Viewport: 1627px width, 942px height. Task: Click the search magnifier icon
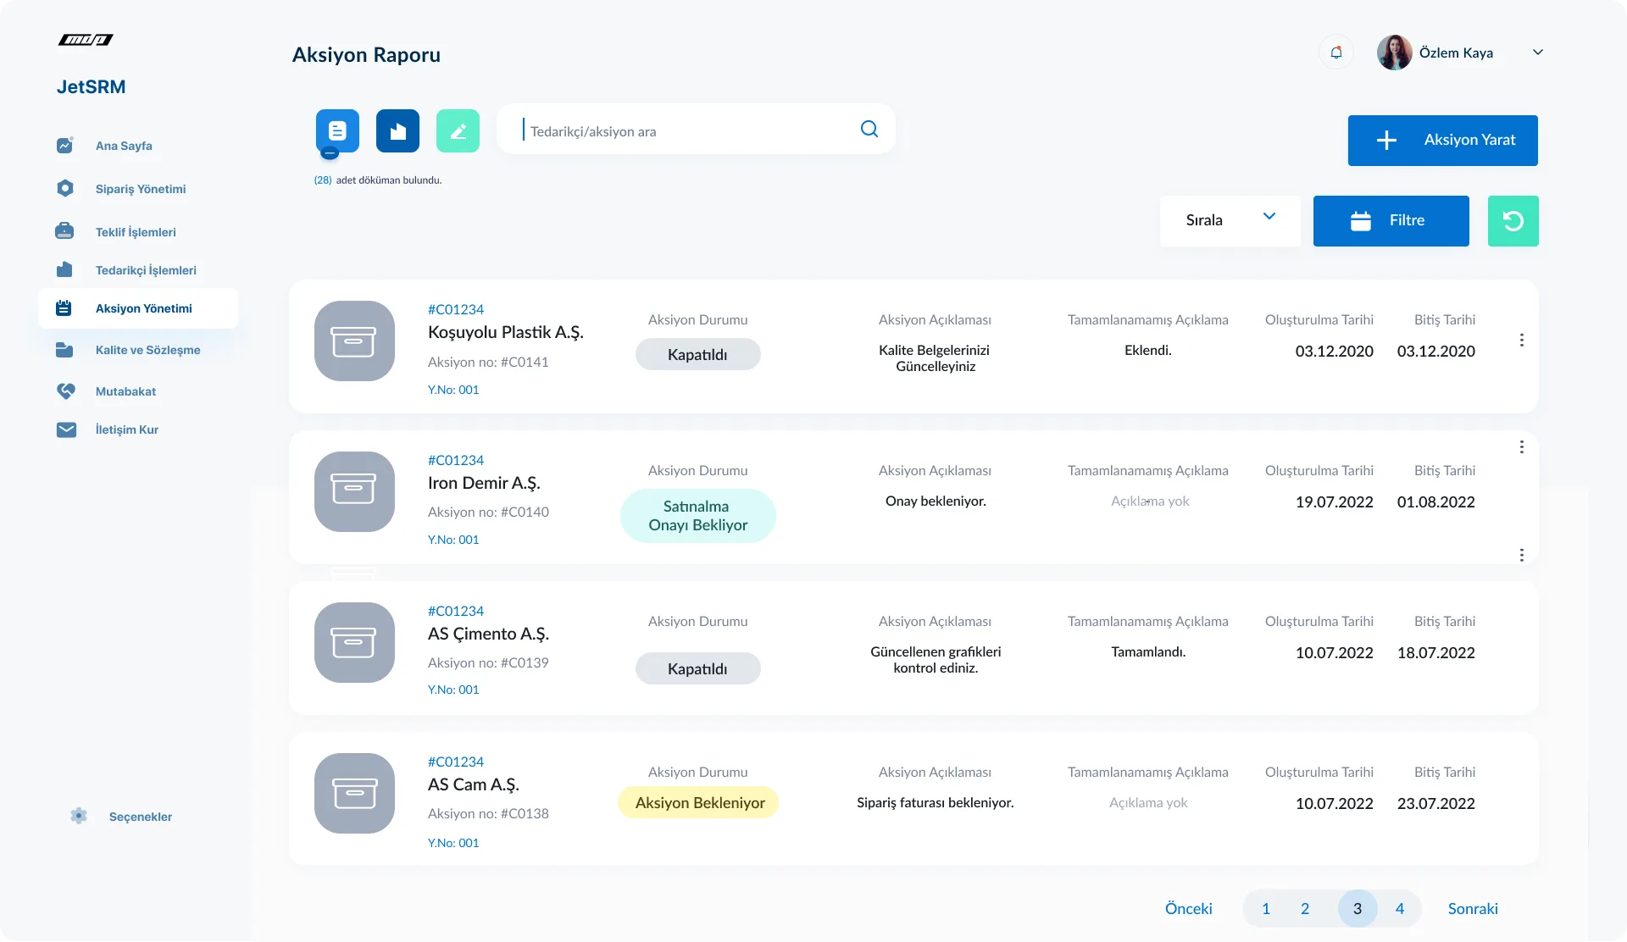click(x=869, y=129)
